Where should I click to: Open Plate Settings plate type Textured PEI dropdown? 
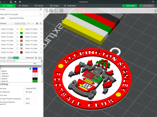click(x=30, y=88)
